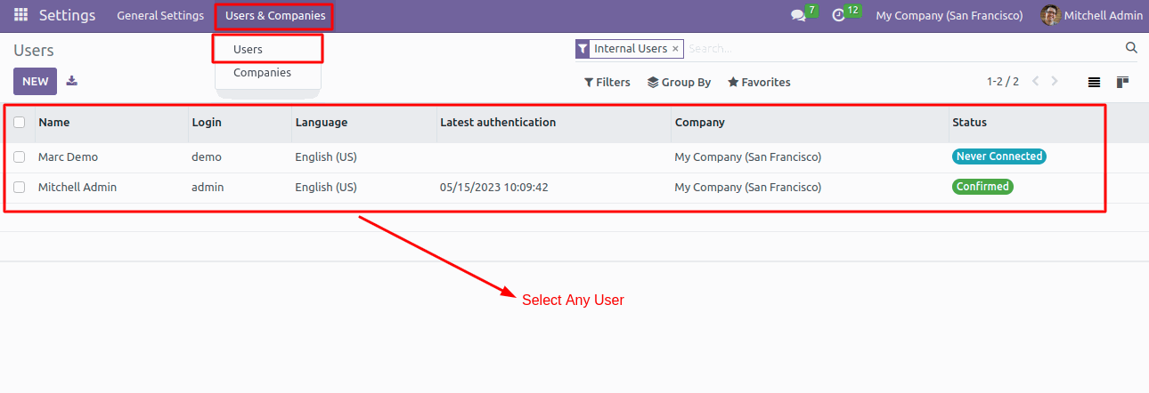Open the activities clock icon with badge 12
The image size is (1149, 393).
[x=838, y=16]
